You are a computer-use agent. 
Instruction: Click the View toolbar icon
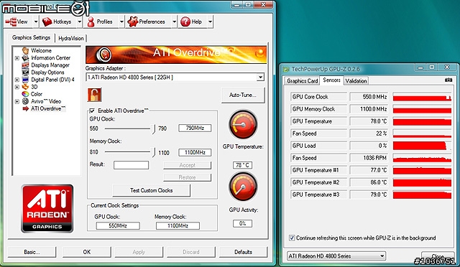11,22
